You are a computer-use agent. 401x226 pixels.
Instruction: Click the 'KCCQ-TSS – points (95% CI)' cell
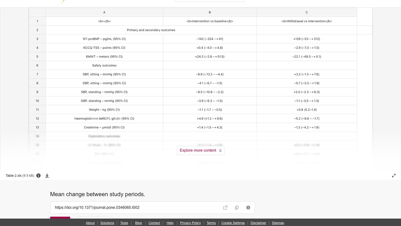[x=104, y=48]
